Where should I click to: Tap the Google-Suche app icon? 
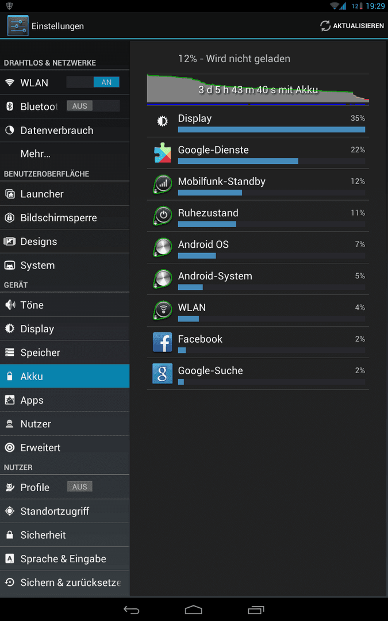pyautogui.click(x=162, y=374)
